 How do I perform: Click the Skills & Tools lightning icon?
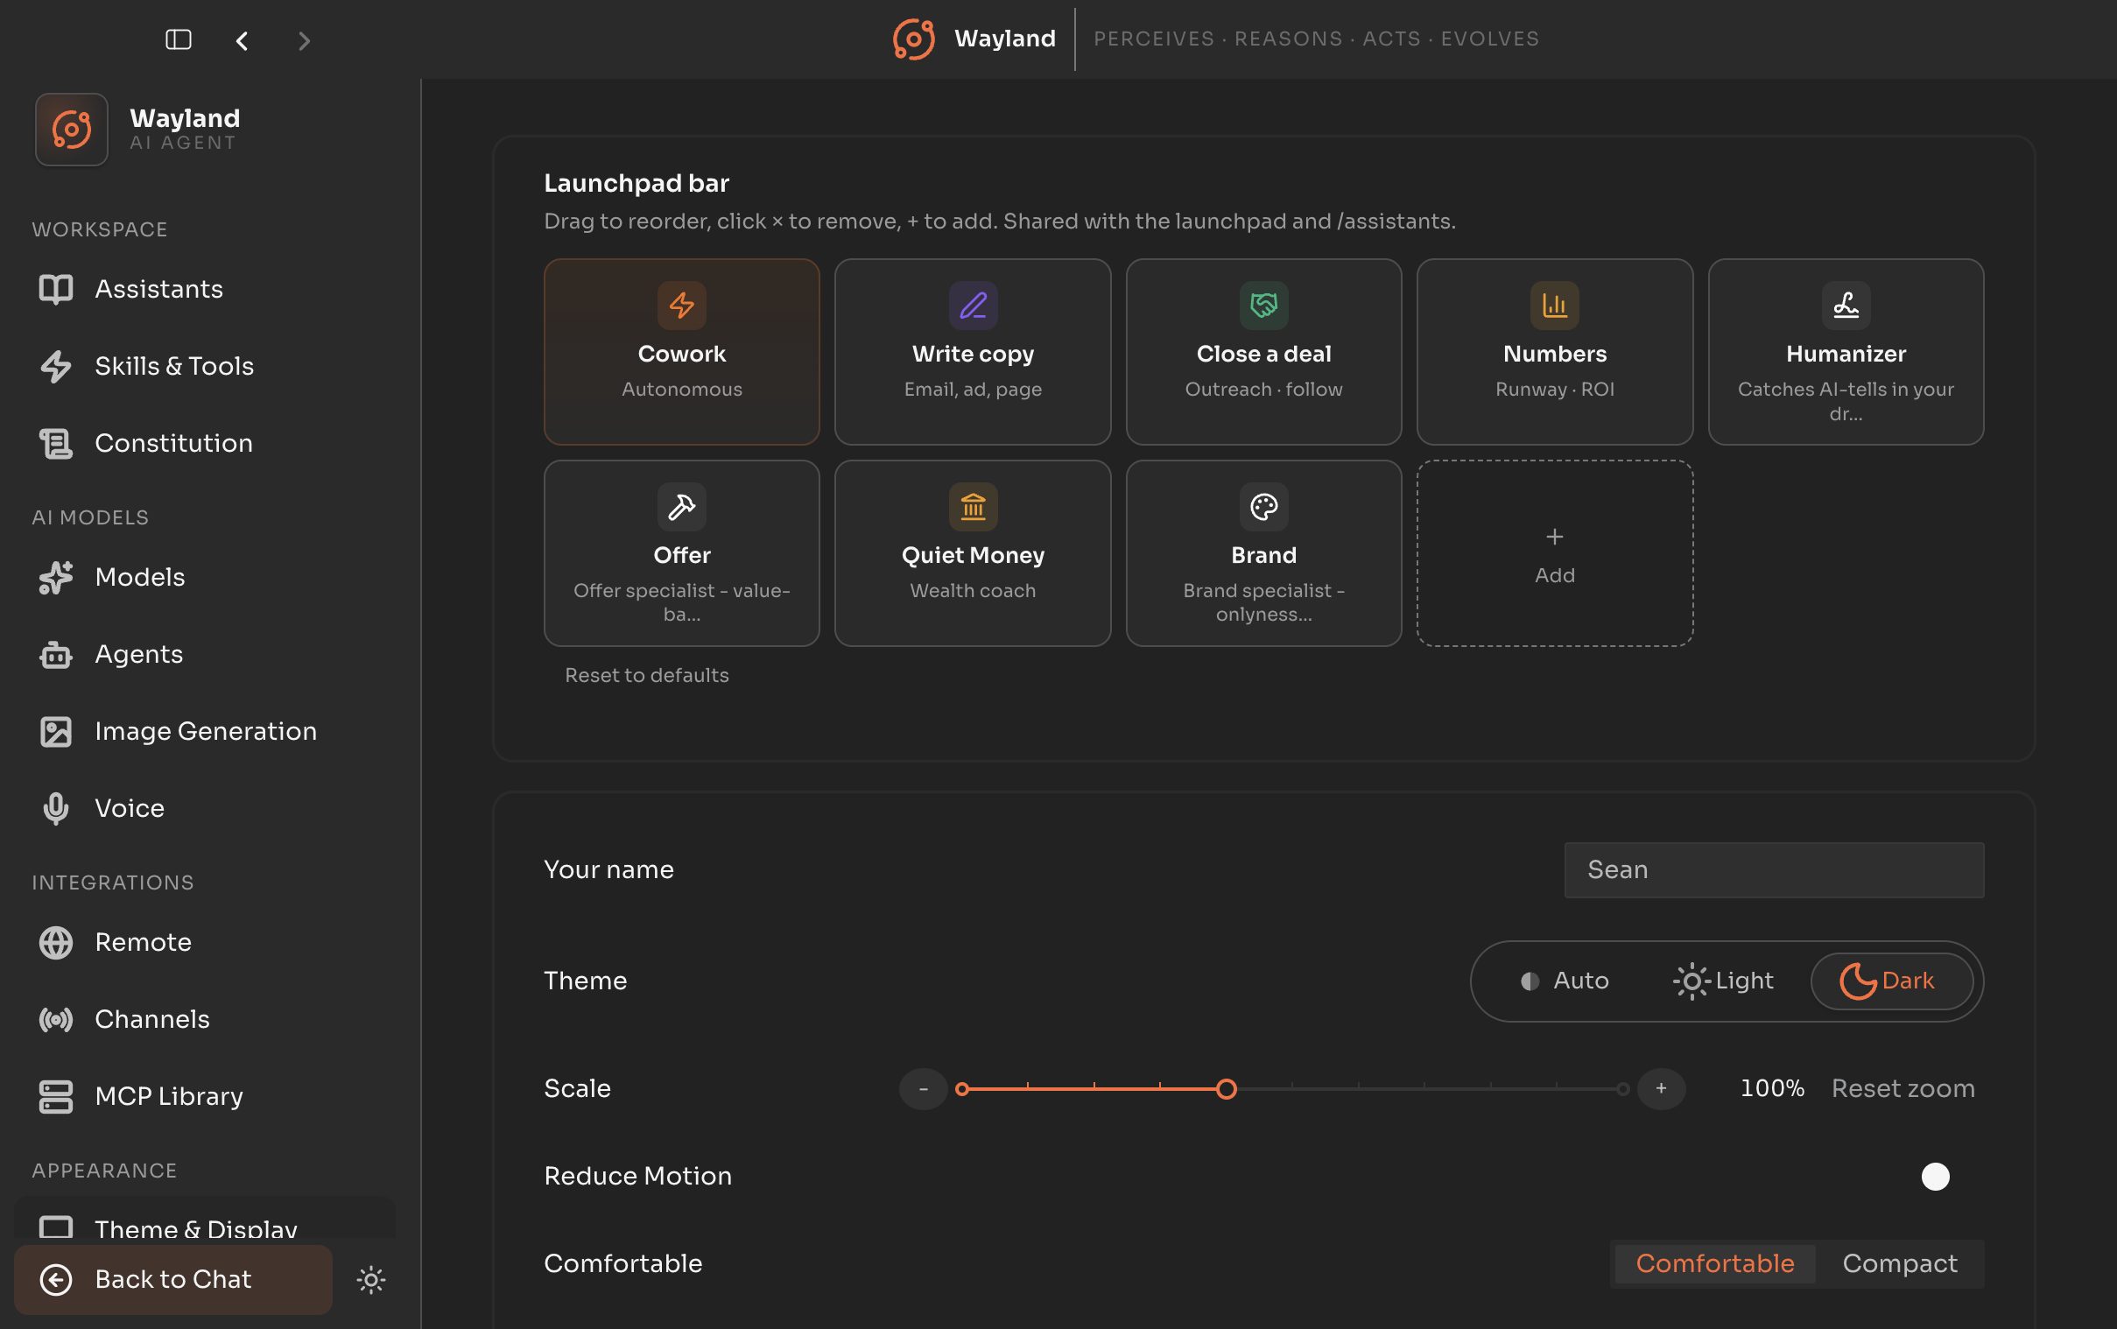[56, 367]
